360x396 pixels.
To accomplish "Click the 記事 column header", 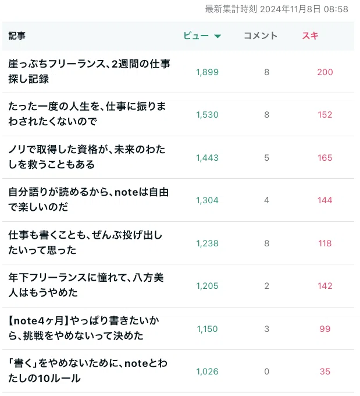I will point(17,36).
